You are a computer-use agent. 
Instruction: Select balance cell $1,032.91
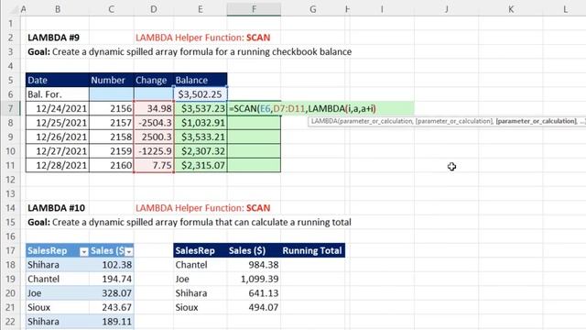(201, 123)
